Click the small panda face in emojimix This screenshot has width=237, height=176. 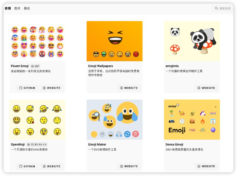(x=175, y=32)
